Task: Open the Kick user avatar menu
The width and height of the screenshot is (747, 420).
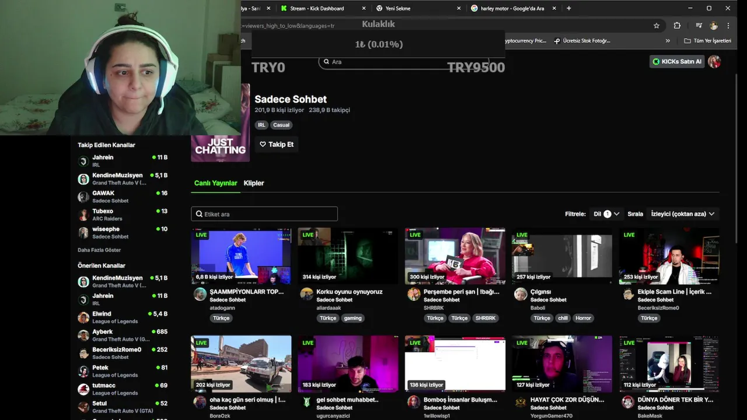Action: click(x=714, y=61)
